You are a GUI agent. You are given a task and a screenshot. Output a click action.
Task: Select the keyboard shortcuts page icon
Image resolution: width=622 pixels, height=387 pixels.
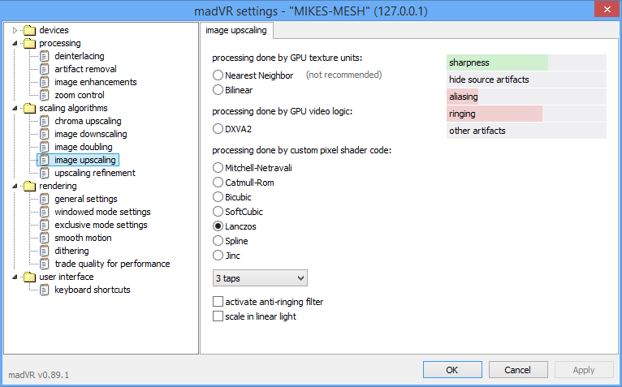(45, 290)
